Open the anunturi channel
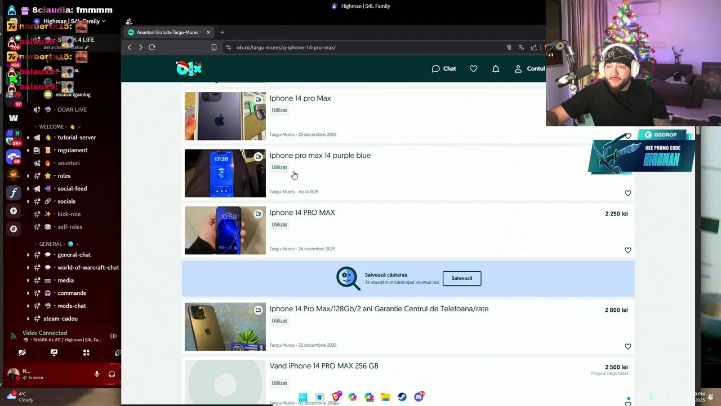This screenshot has height=406, width=721. click(x=69, y=163)
